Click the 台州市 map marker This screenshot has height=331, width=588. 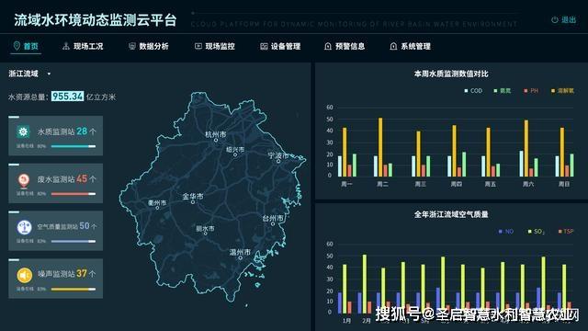click(273, 223)
